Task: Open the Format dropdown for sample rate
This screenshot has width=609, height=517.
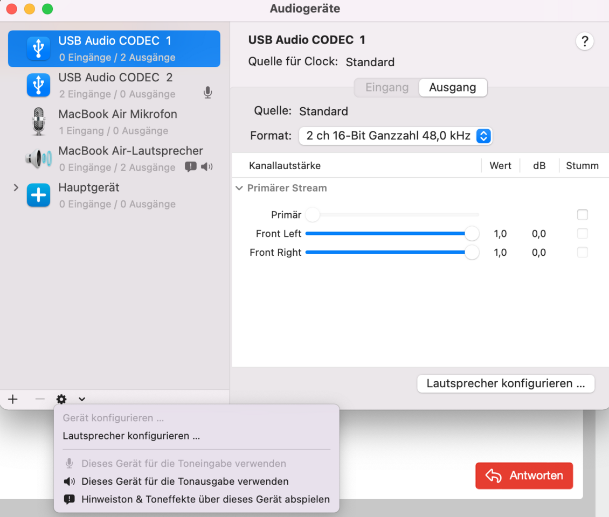Action: click(396, 136)
